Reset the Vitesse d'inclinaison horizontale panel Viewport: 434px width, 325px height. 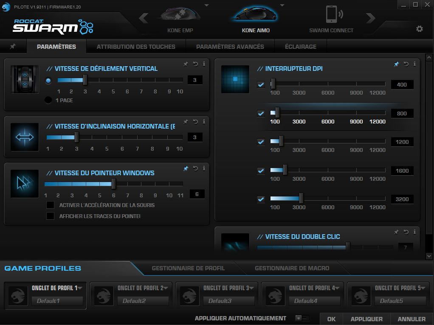(x=195, y=122)
